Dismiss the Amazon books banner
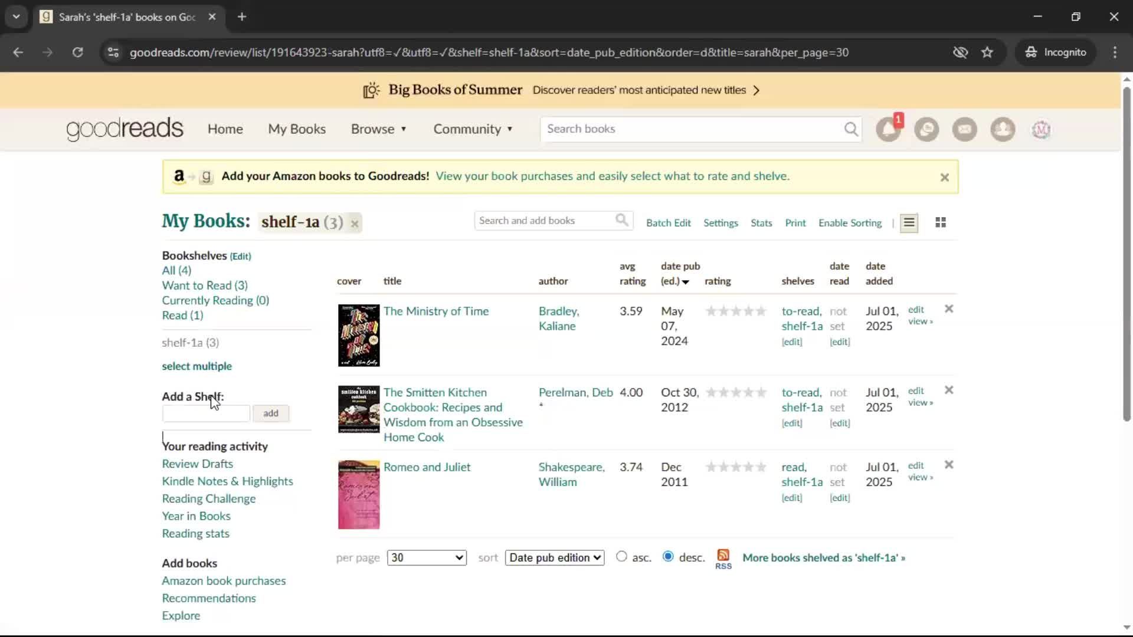This screenshot has width=1133, height=637. [x=944, y=177]
